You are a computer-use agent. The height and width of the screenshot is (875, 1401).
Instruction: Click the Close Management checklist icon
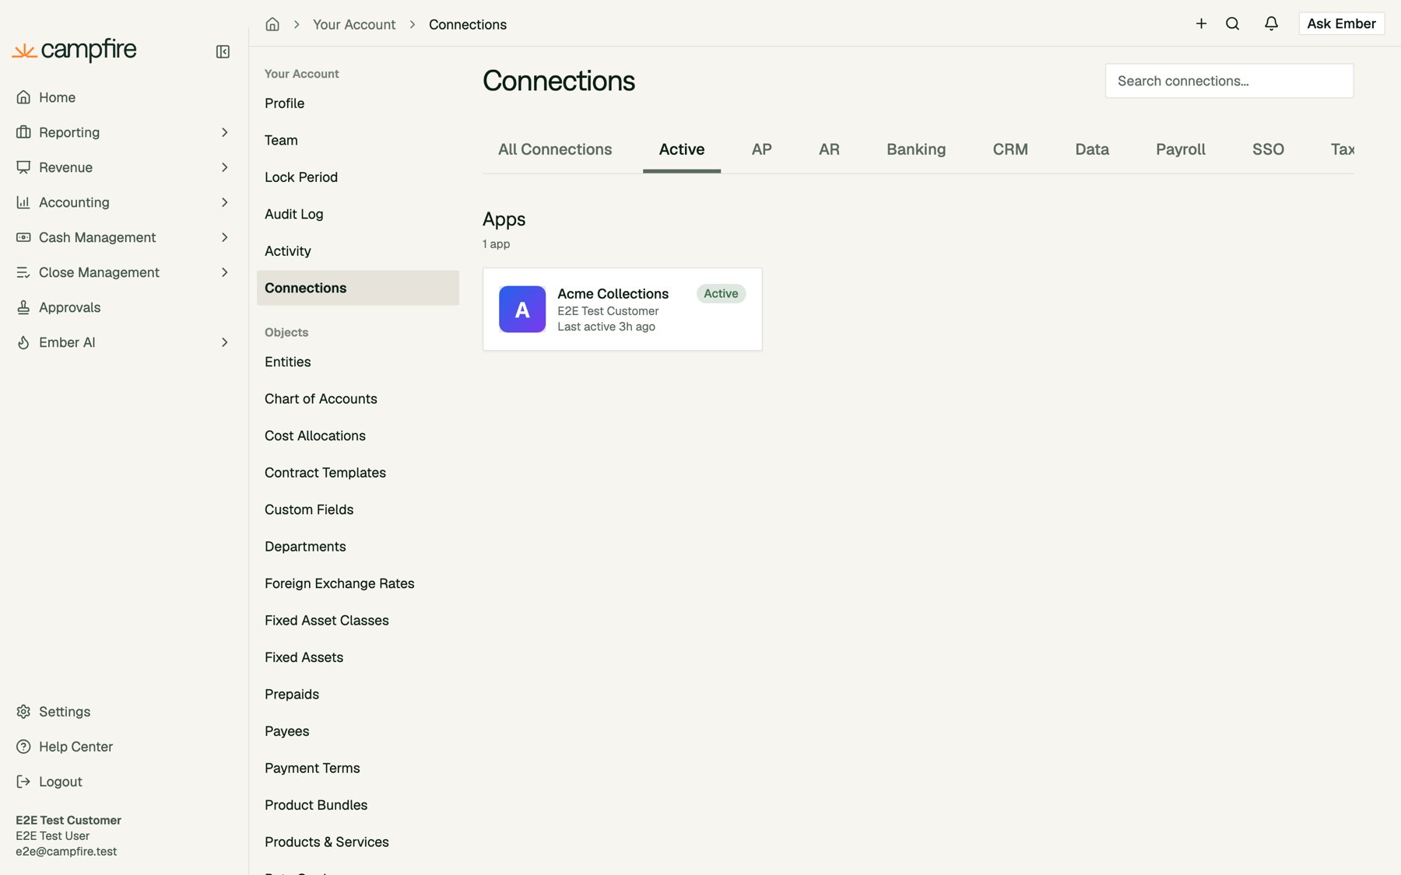point(23,272)
